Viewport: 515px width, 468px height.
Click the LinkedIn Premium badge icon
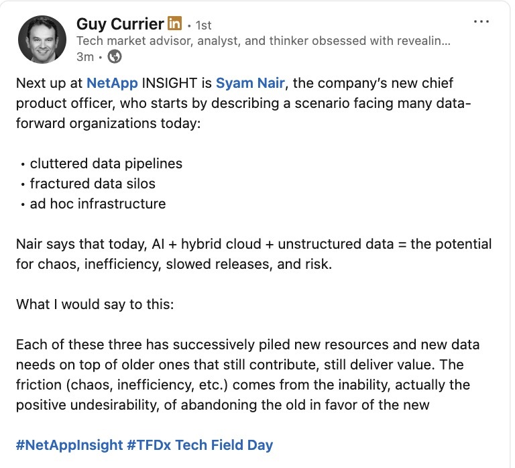(174, 24)
